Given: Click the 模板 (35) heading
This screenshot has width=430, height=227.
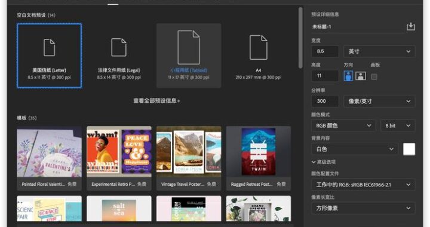Looking at the screenshot, I should tap(27, 118).
